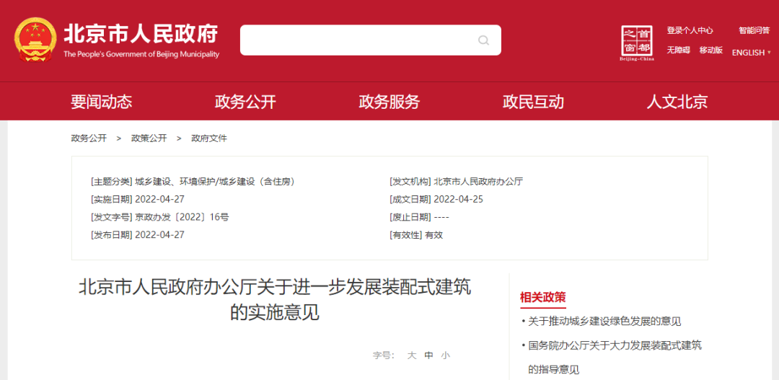
Task: Click the search magnifier icon
Action: [483, 40]
